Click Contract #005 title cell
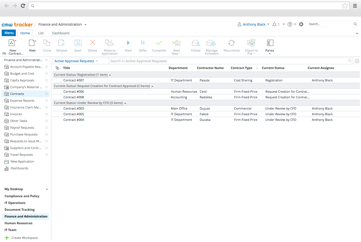This screenshot has height=242, width=361. tap(74, 114)
